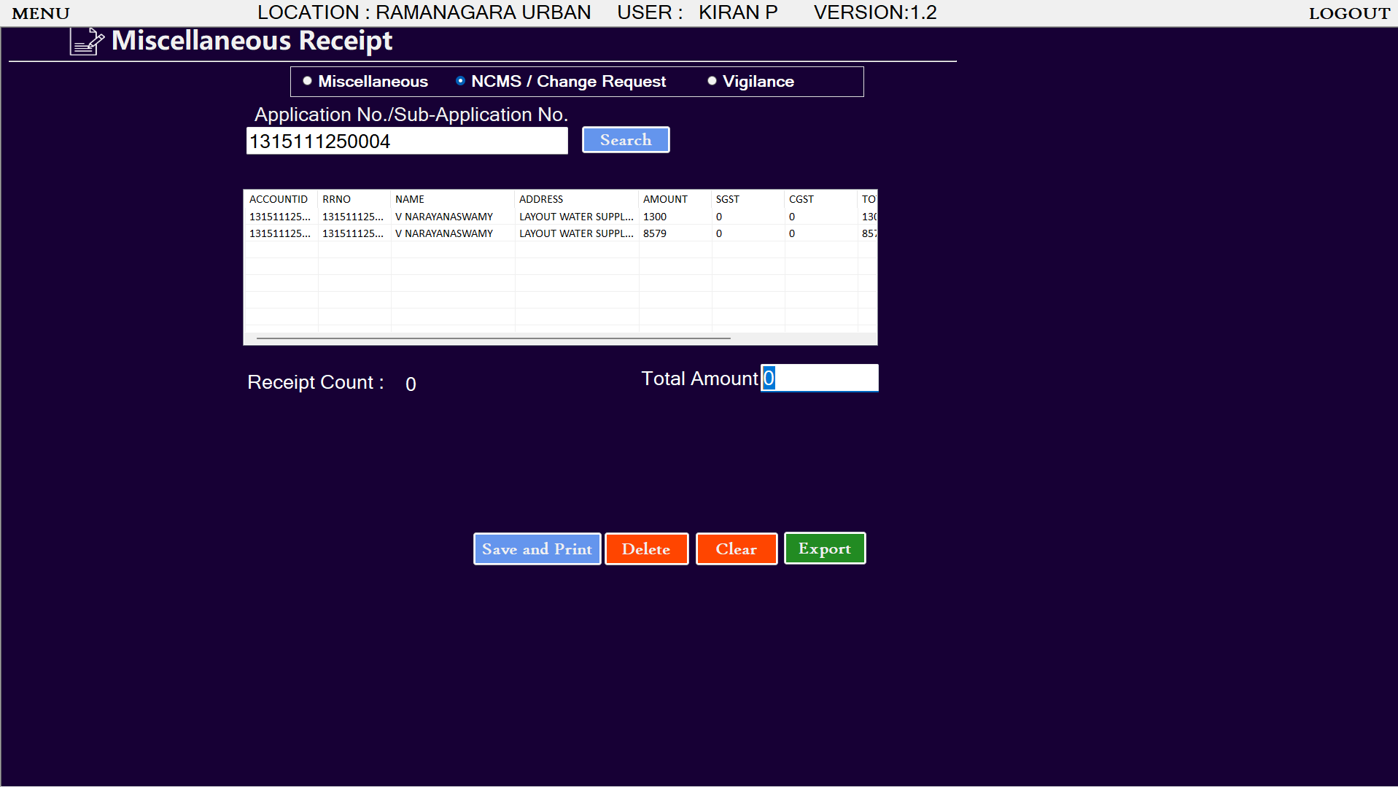
Task: Click the account ID cell in the 1300 row
Action: click(x=280, y=217)
